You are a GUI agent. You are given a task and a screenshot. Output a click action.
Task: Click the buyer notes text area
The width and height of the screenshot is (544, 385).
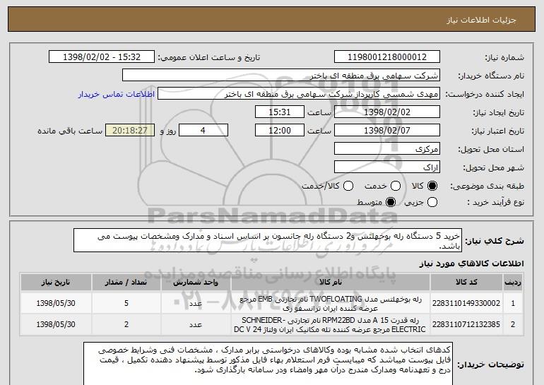[267, 364]
